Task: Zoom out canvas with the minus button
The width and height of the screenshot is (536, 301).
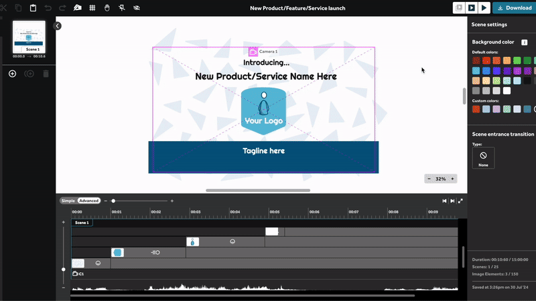Action: pos(429,179)
